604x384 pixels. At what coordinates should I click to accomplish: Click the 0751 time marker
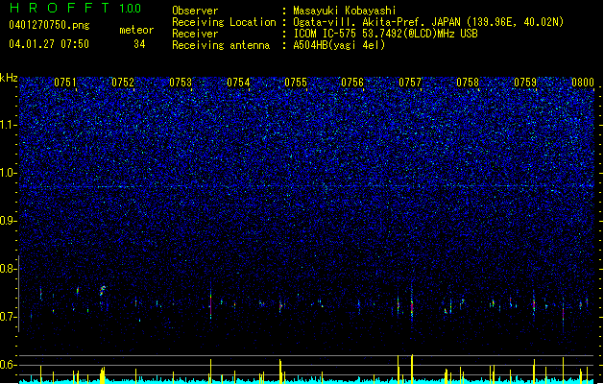click(x=65, y=83)
